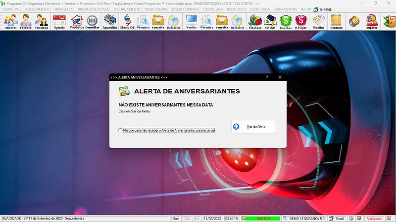Open the Menu OS icon
The image size is (396, 222).
point(127,22)
